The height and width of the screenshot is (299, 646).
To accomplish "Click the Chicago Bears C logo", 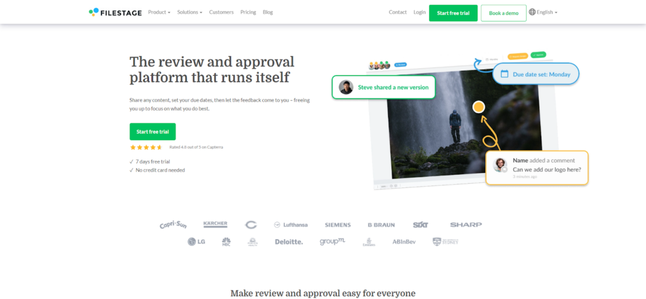I will 251,225.
